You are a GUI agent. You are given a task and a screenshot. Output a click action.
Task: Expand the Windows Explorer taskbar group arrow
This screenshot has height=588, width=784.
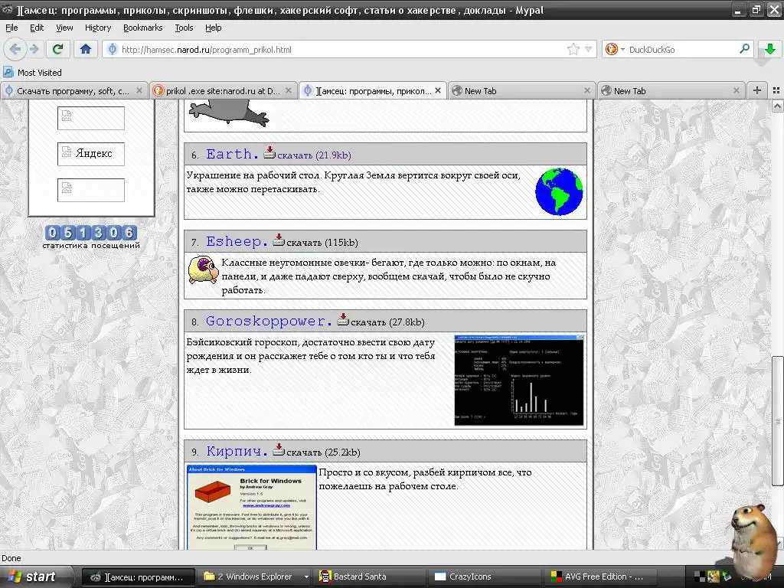pos(306,577)
